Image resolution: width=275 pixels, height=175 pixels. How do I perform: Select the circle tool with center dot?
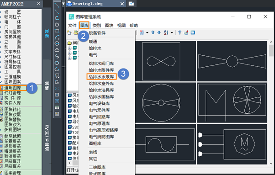coord(57,43)
